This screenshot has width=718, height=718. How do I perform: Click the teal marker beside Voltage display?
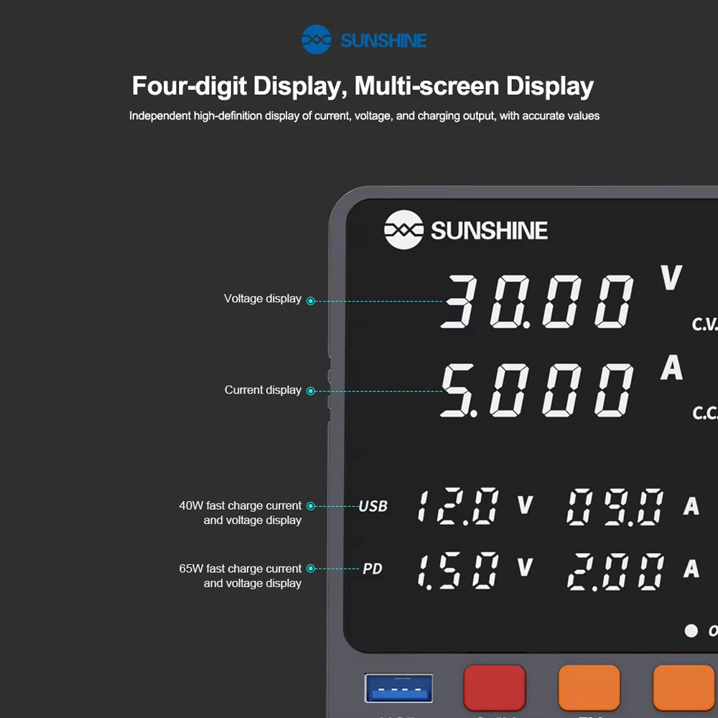click(x=310, y=301)
